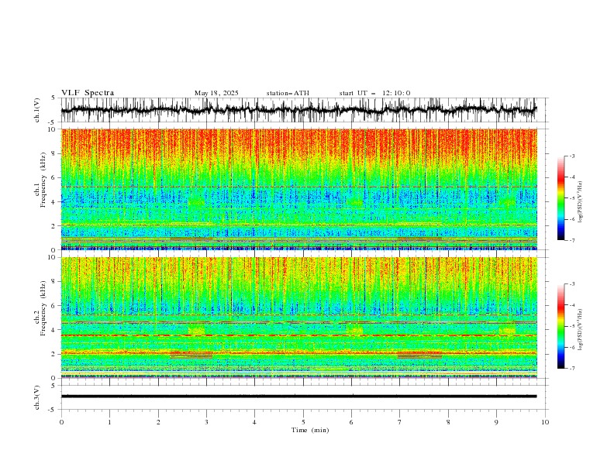
Task: Click the upper color scale bar for ch.1
Action: click(561, 198)
